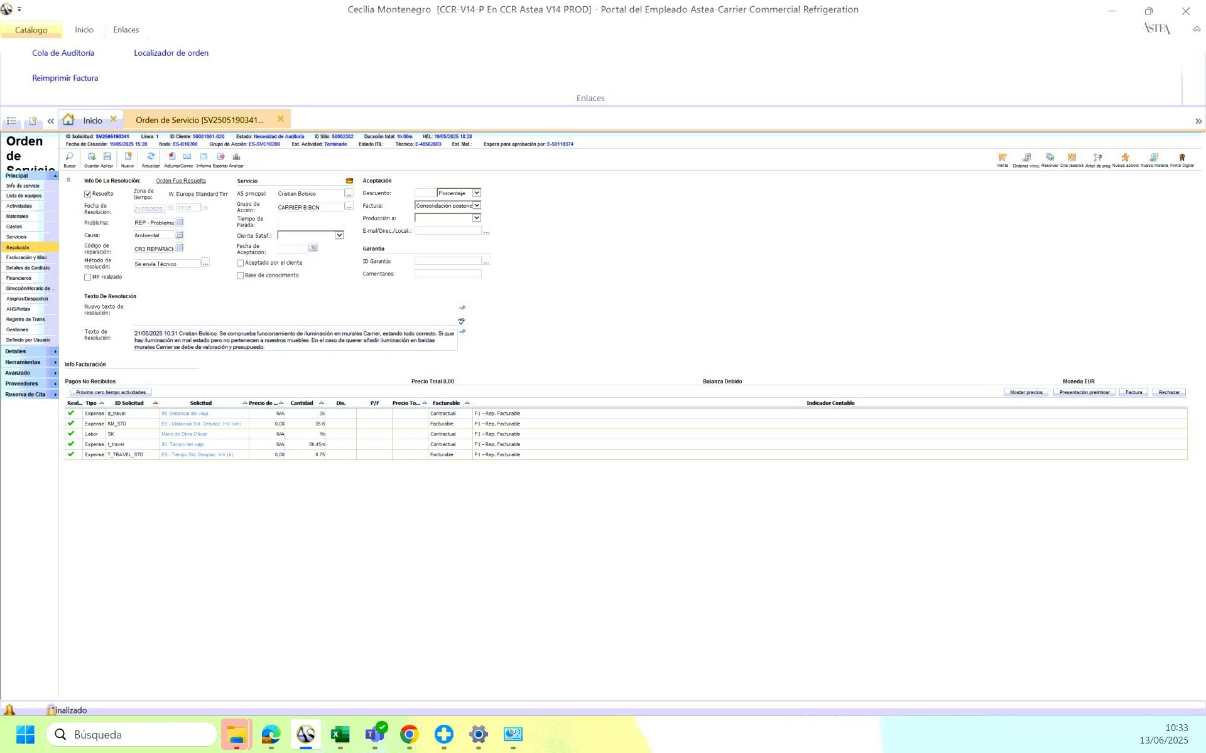Click the Buscar magnifier toolbar icon
The image size is (1206, 753).
pos(69,157)
